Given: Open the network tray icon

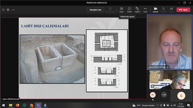Looking at the screenshot, I should pos(171,105).
